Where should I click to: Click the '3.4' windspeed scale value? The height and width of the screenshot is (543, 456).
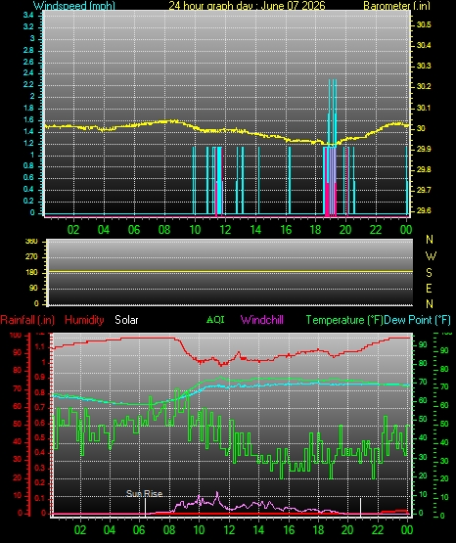point(28,15)
